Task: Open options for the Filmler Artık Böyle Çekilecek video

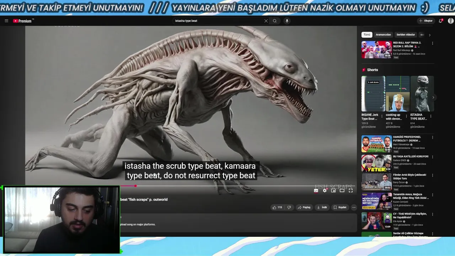Action: click(433, 175)
